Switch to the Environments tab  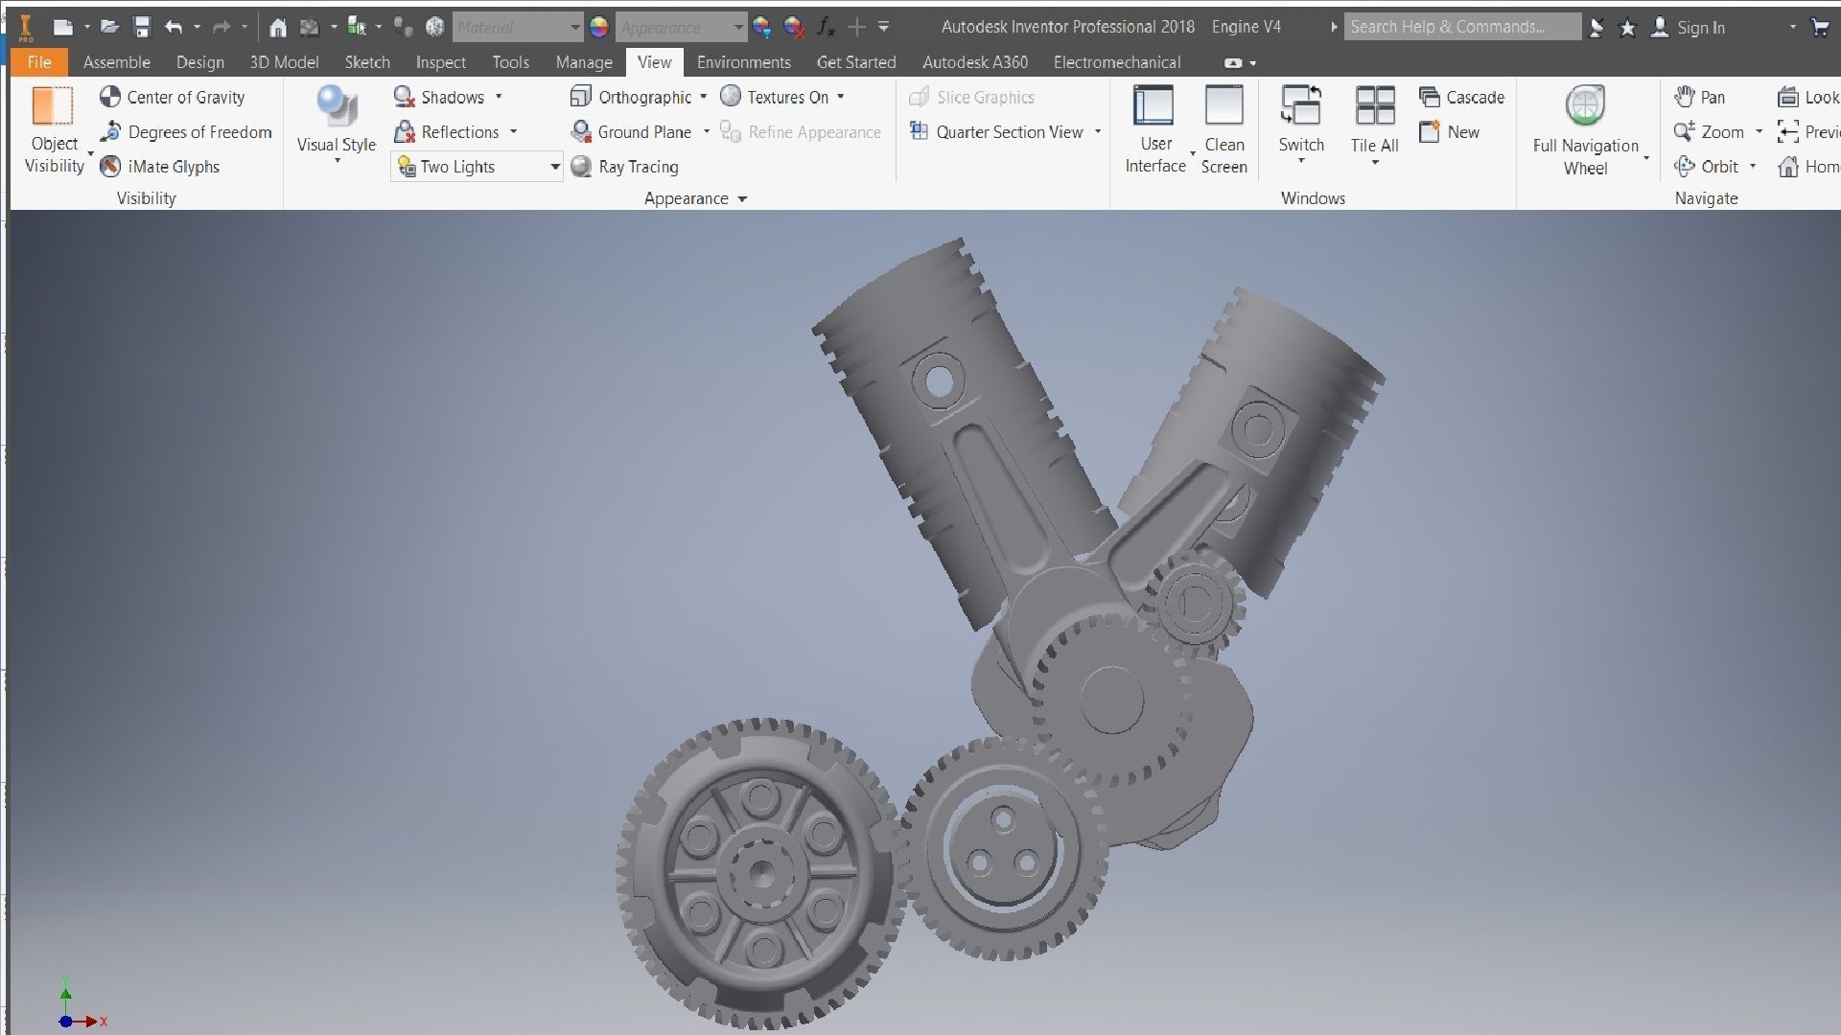(743, 61)
